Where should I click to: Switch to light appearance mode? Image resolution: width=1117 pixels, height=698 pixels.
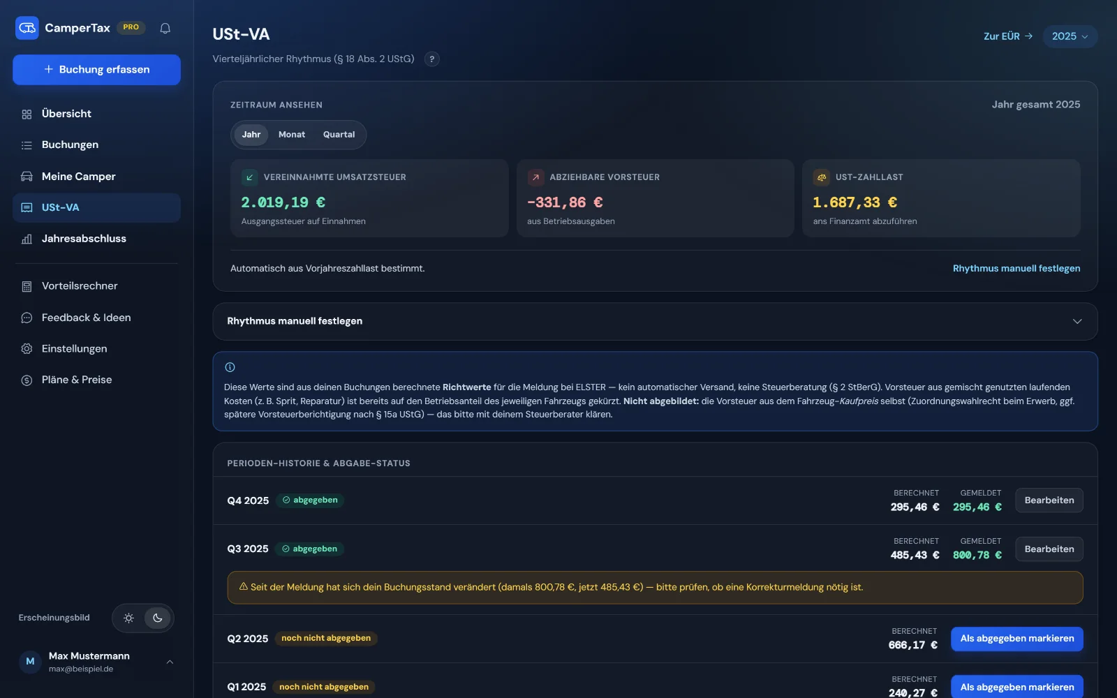click(128, 618)
